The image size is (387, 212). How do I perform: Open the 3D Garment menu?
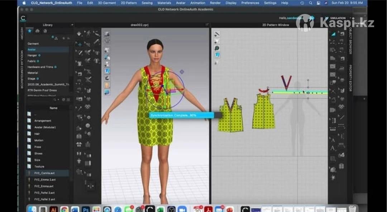pos(107,3)
